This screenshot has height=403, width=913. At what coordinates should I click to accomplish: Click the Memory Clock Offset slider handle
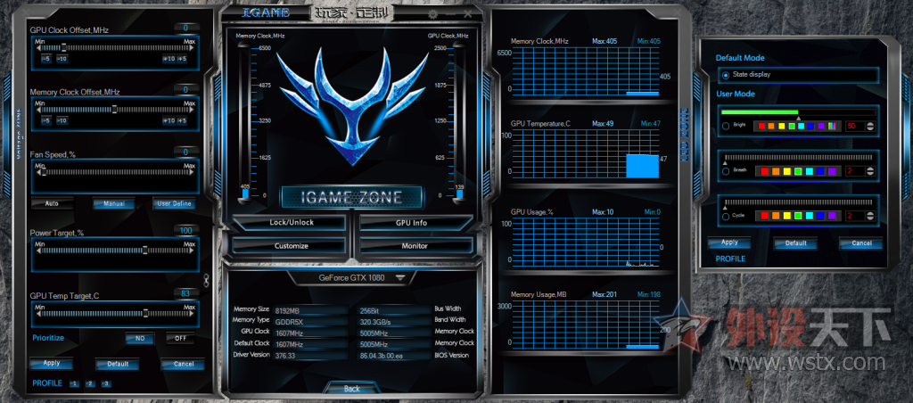click(115, 109)
